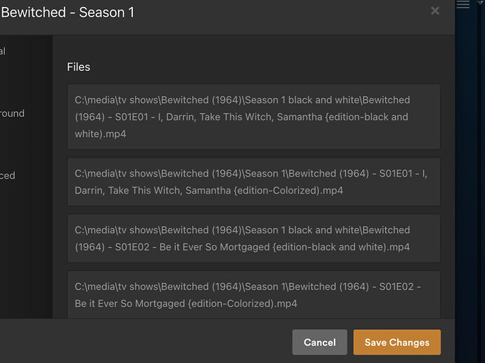Select the S01E01 Colorized file path field
This screenshot has width=485, height=363.
click(253, 181)
